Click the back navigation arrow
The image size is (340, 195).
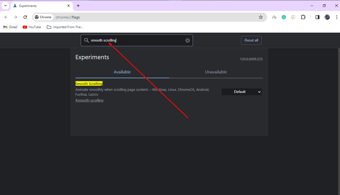(x=6, y=17)
